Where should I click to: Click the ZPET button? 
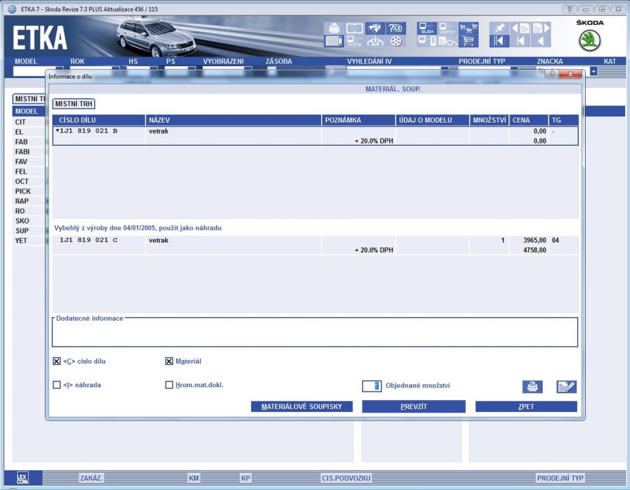click(x=526, y=406)
